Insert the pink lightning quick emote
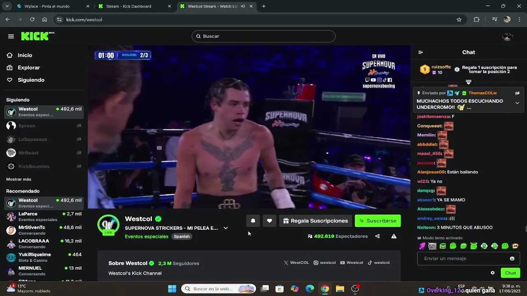The image size is (527, 296). (422, 246)
